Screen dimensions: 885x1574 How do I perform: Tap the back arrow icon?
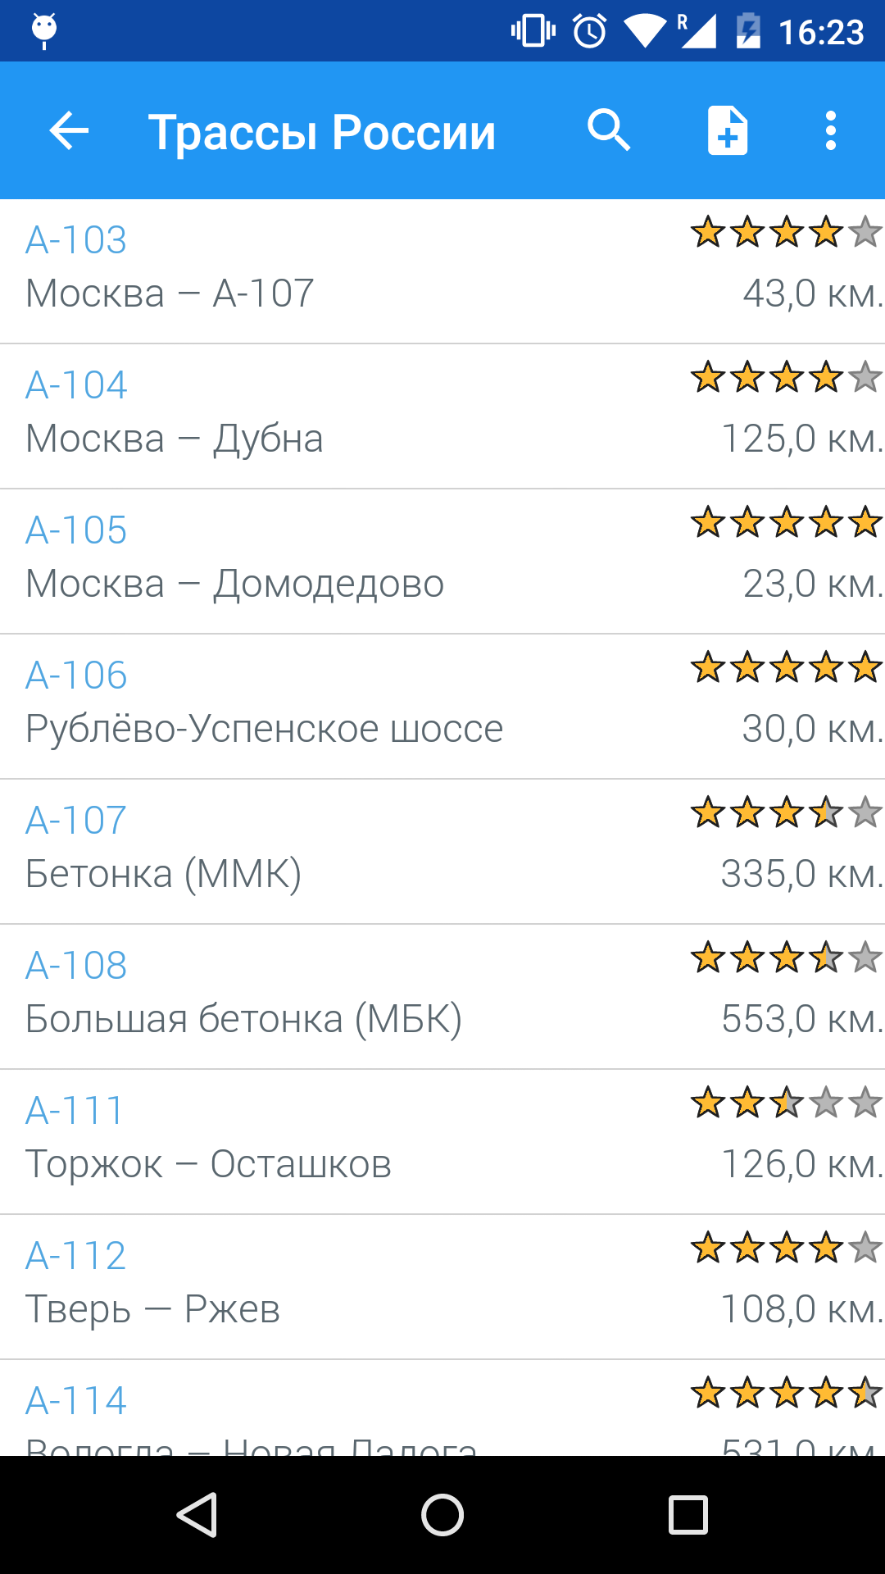pyautogui.click(x=69, y=131)
